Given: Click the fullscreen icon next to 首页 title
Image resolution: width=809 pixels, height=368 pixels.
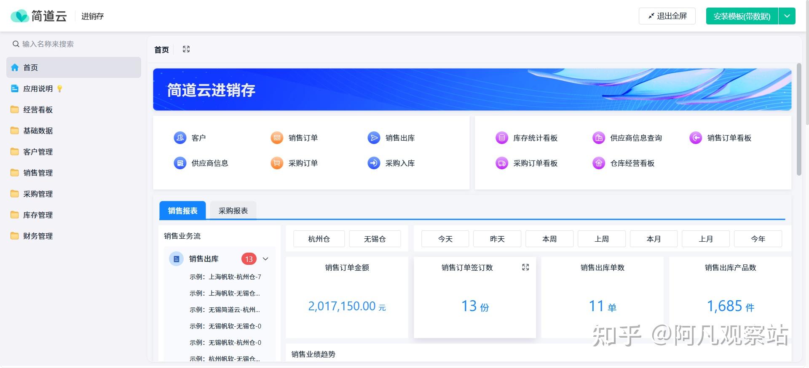Looking at the screenshot, I should [186, 49].
